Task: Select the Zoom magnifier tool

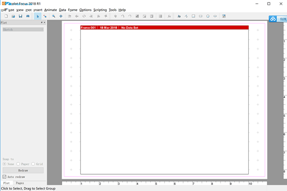Action: click(x=54, y=16)
